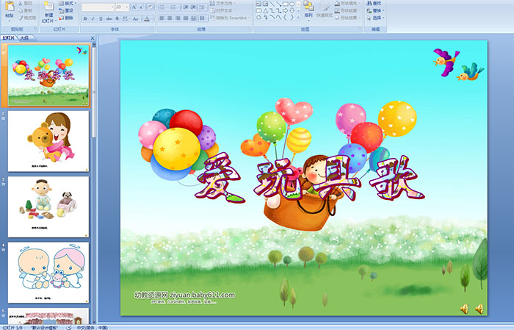
Task: Toggle Align Left paragraph alignment
Action: 162,18
